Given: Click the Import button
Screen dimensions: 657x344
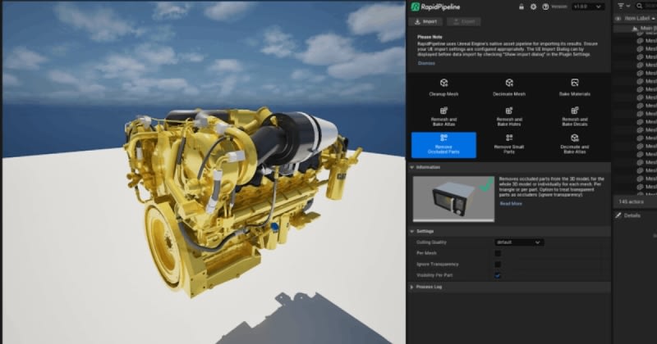Looking at the screenshot, I should pyautogui.click(x=427, y=21).
